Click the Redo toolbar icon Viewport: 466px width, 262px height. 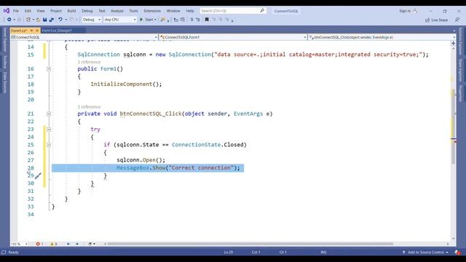71,20
